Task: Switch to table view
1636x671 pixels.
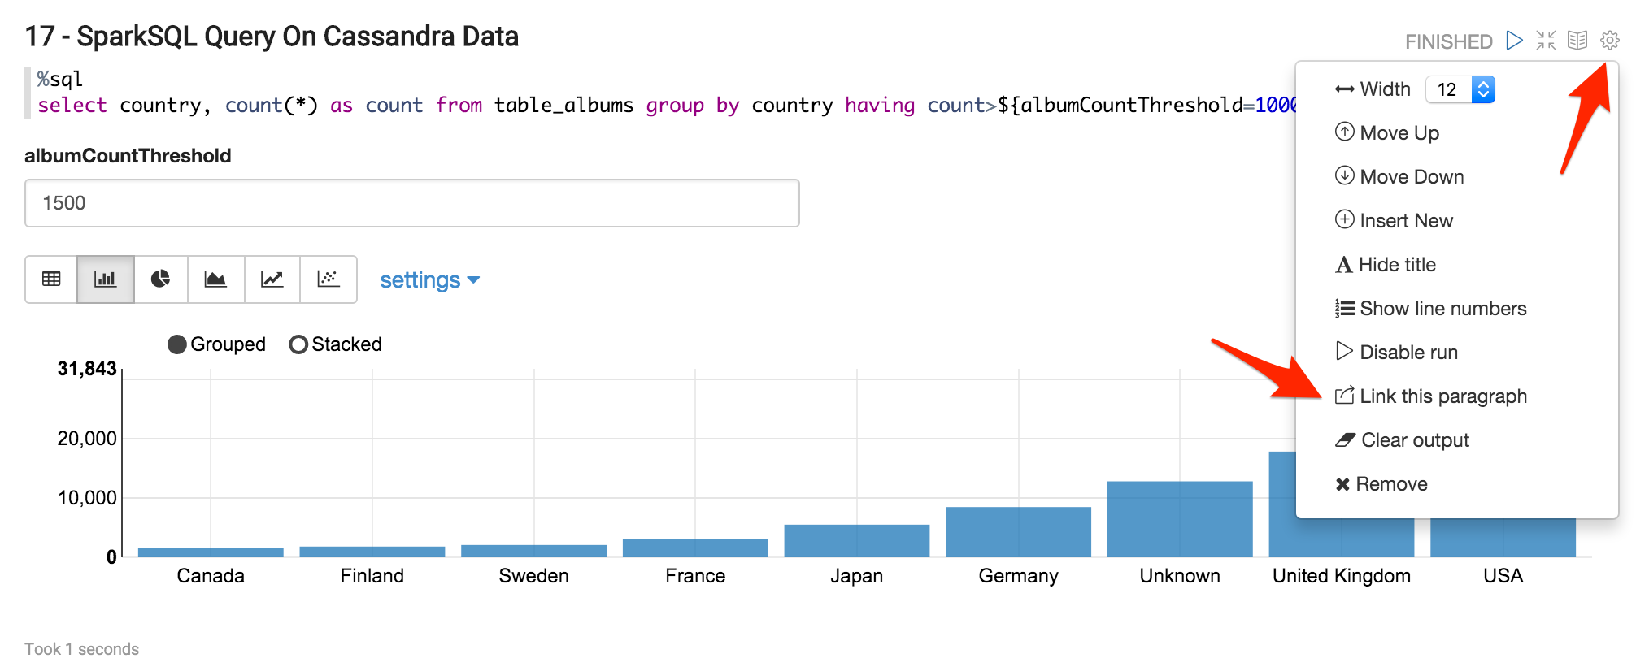Action: (51, 279)
